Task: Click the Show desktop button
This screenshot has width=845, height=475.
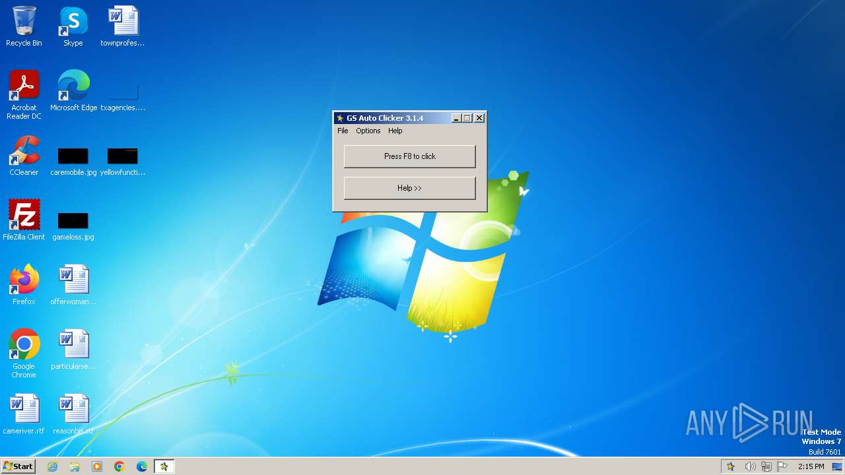Action: coord(838,466)
